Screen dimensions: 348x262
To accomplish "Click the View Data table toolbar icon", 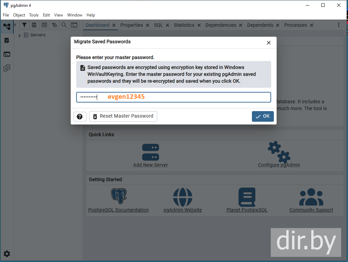I will tap(44, 25).
